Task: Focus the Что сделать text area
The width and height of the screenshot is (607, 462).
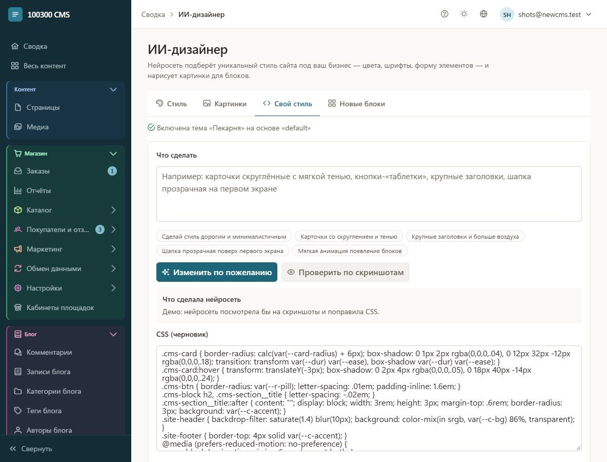Action: pyautogui.click(x=369, y=194)
